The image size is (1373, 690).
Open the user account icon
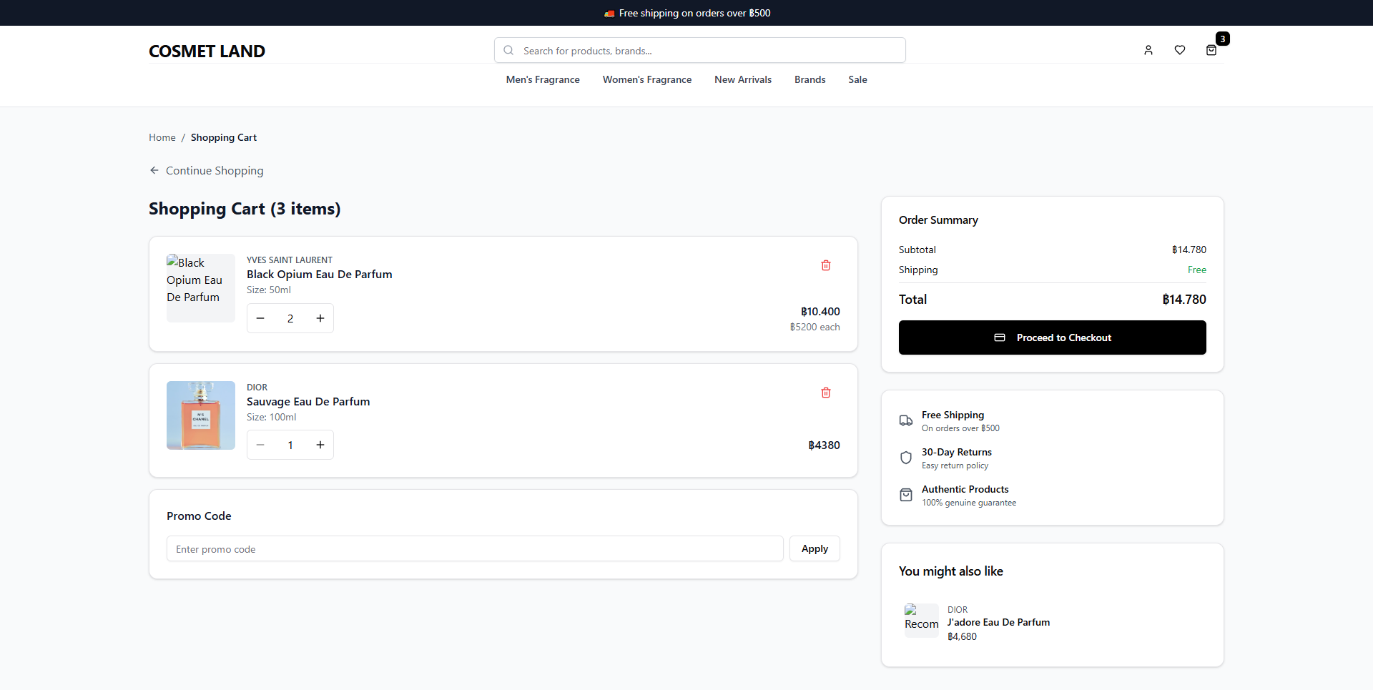(x=1148, y=50)
